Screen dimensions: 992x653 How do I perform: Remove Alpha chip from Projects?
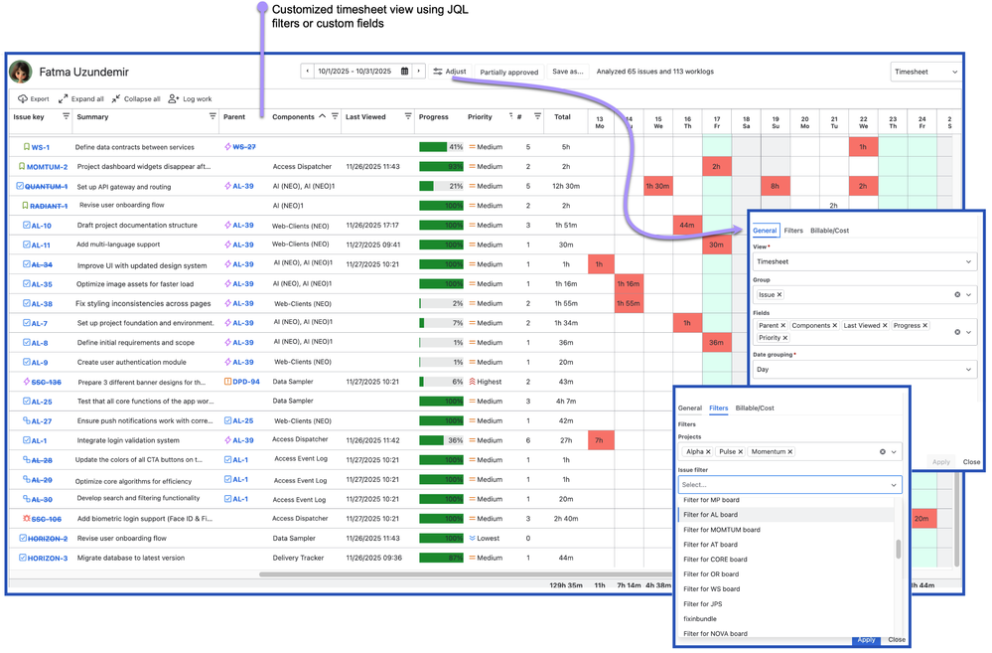click(x=708, y=452)
